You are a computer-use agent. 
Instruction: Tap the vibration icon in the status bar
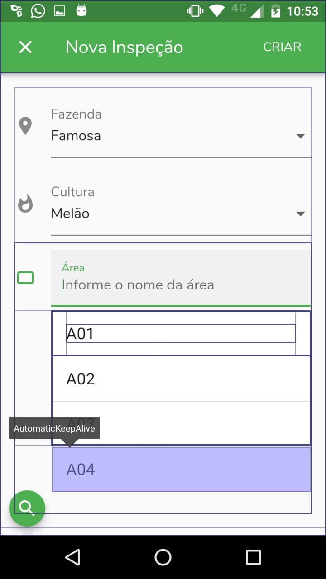[195, 10]
